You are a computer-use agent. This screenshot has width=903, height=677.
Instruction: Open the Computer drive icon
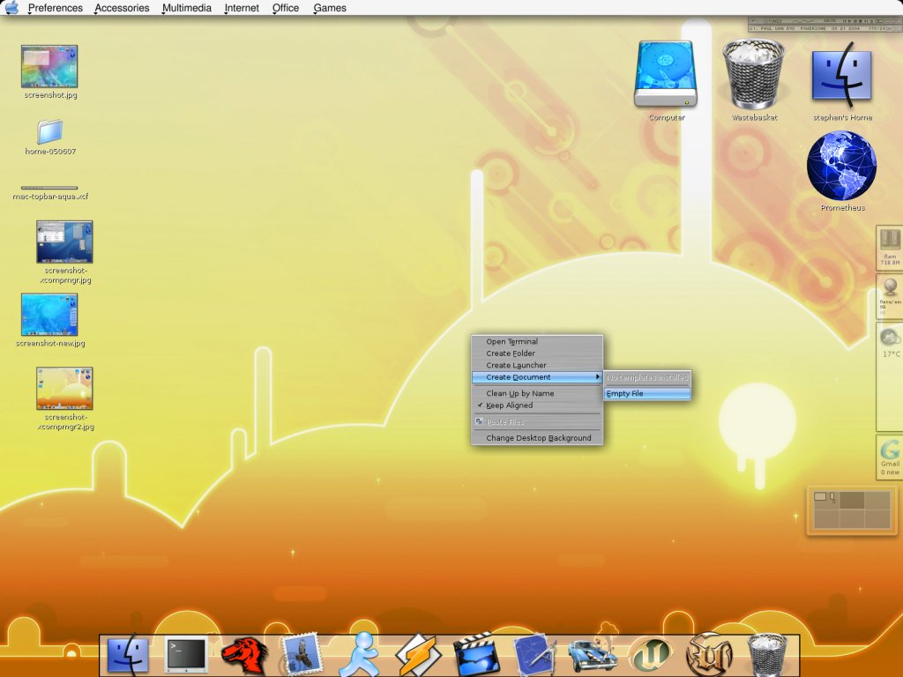coord(666,74)
